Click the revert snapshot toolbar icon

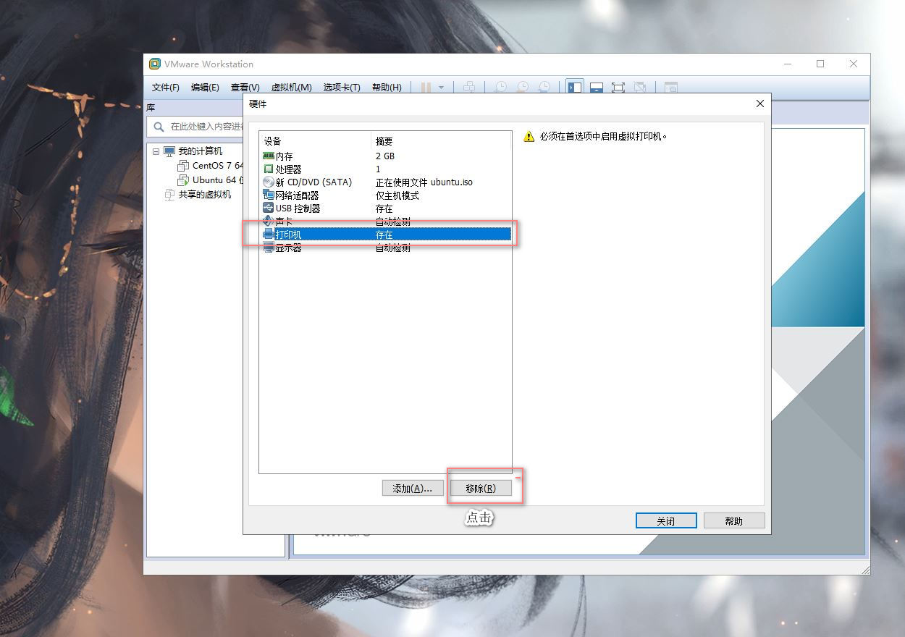(522, 88)
